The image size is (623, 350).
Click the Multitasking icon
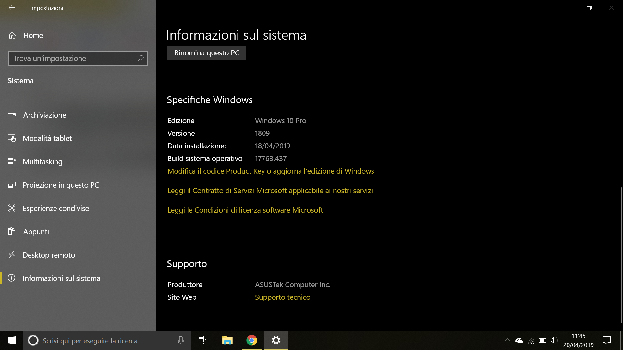pyautogui.click(x=12, y=161)
